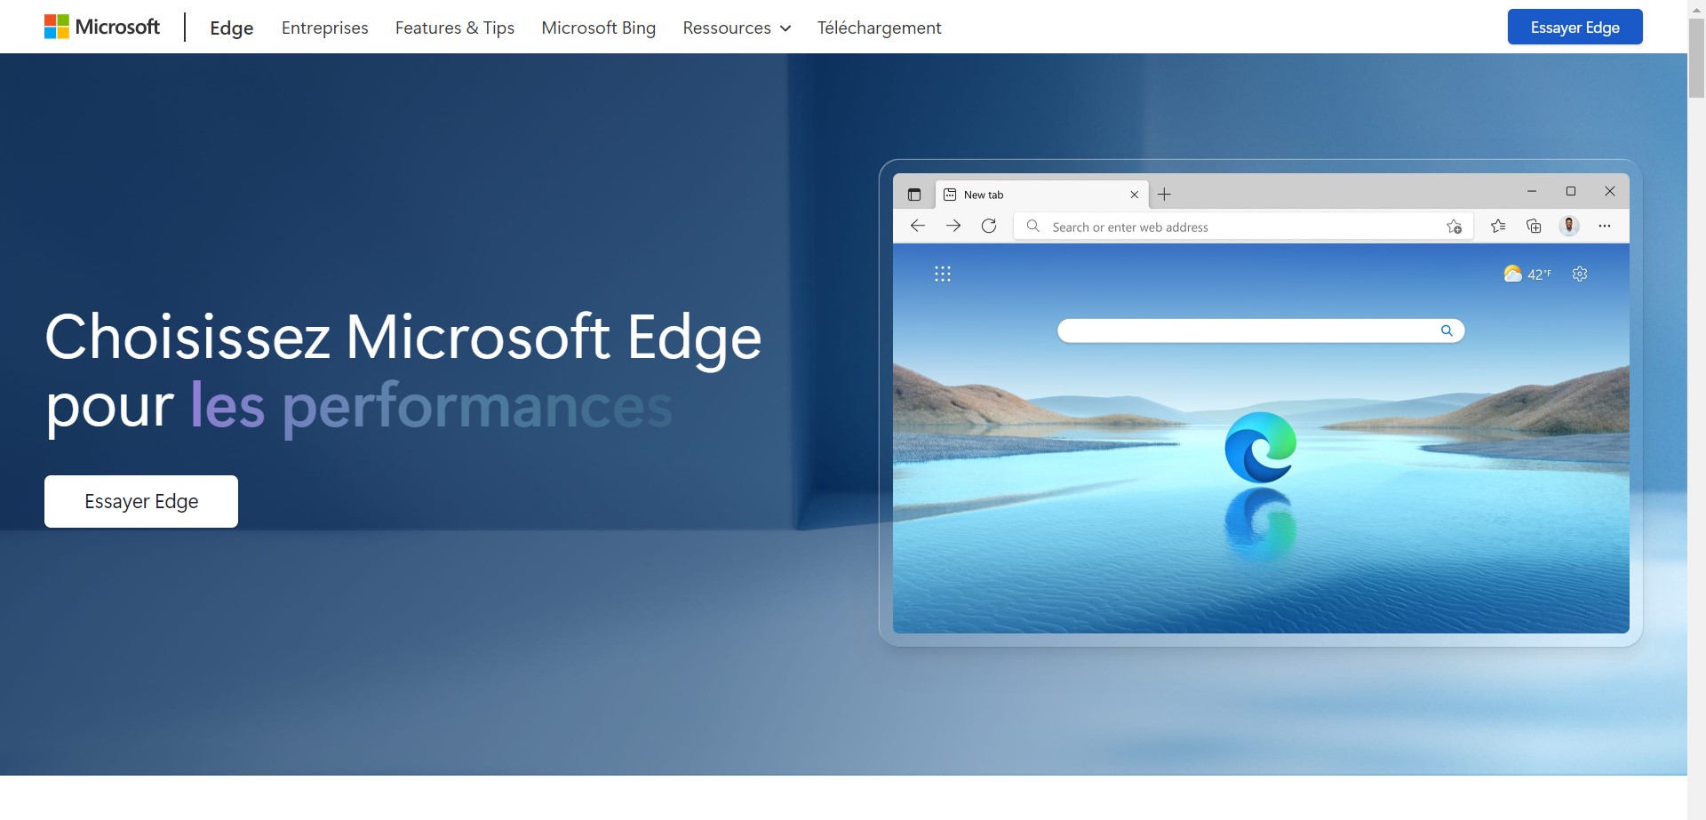
Task: Click the large Edge logo on the lake
Action: (x=1260, y=447)
